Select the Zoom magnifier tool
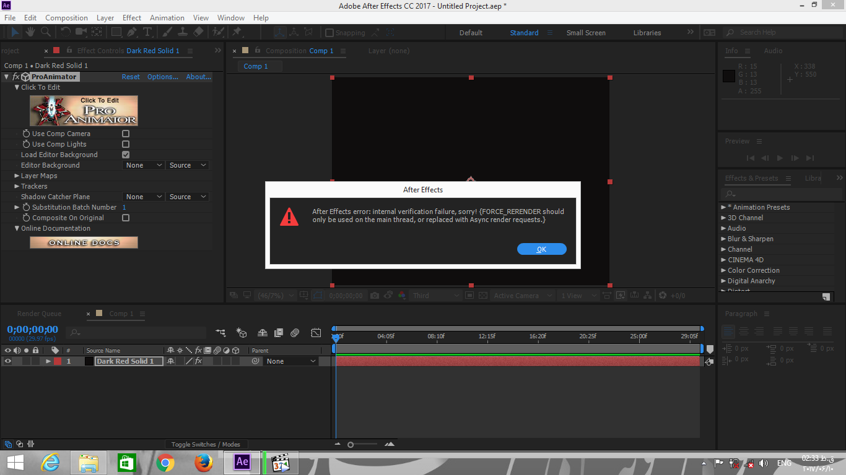The image size is (846, 475). [45, 32]
